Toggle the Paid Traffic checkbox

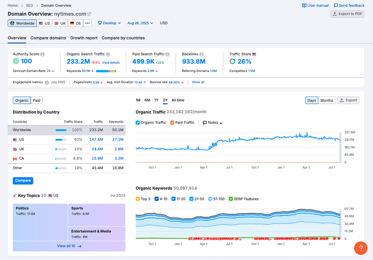coord(172,122)
